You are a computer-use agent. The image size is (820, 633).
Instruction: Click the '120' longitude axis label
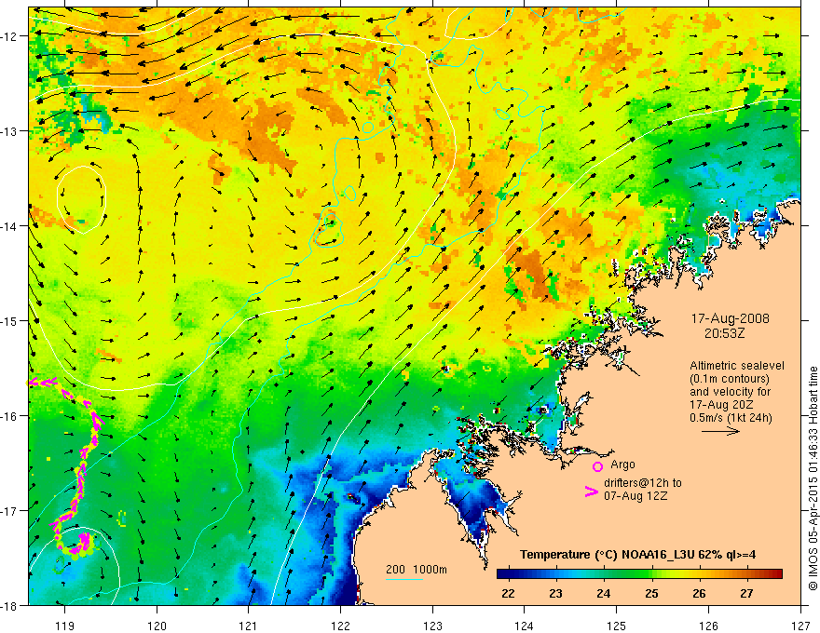tap(157, 626)
